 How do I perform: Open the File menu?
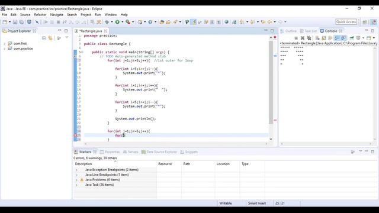click(4, 15)
